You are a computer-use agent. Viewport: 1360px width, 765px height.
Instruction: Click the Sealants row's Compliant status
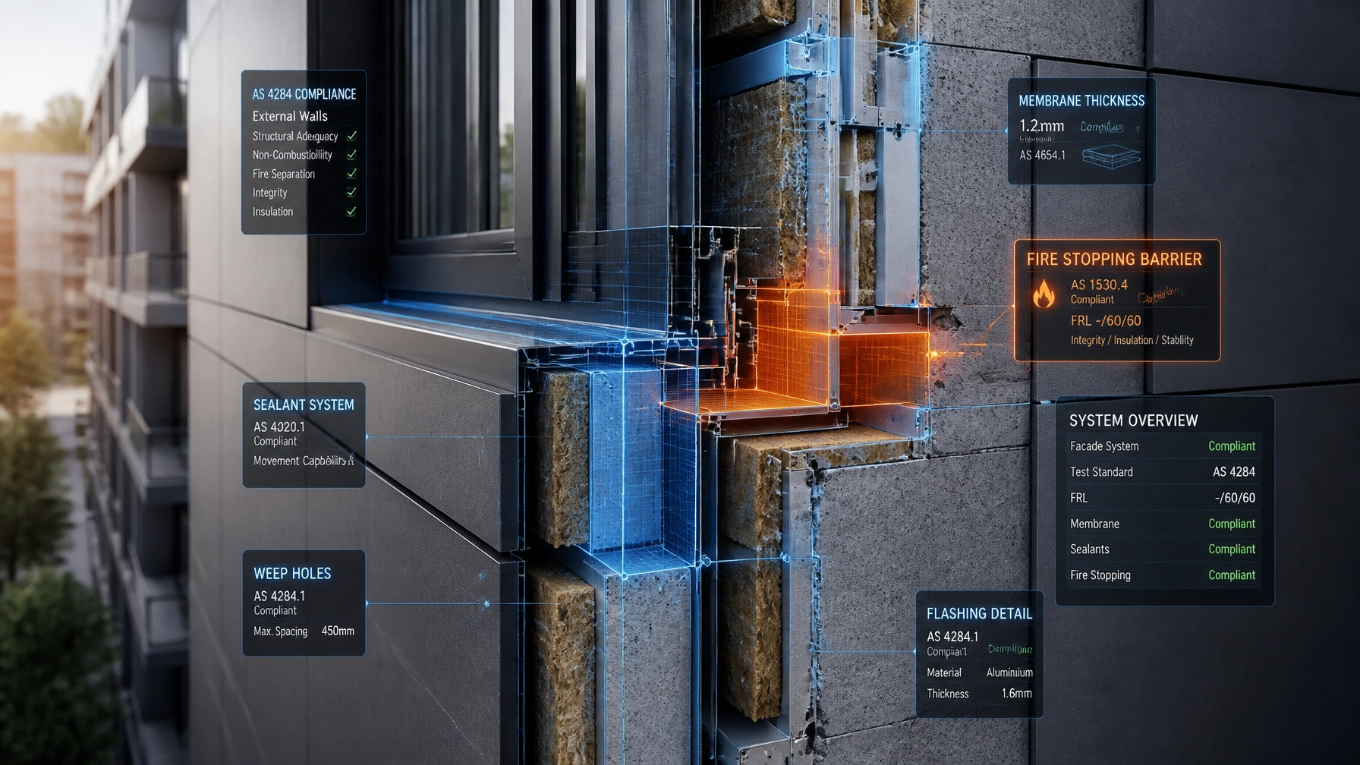coord(1232,549)
